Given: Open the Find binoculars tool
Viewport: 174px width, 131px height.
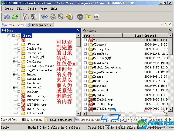Looking at the screenshot, I should click(x=45, y=17).
